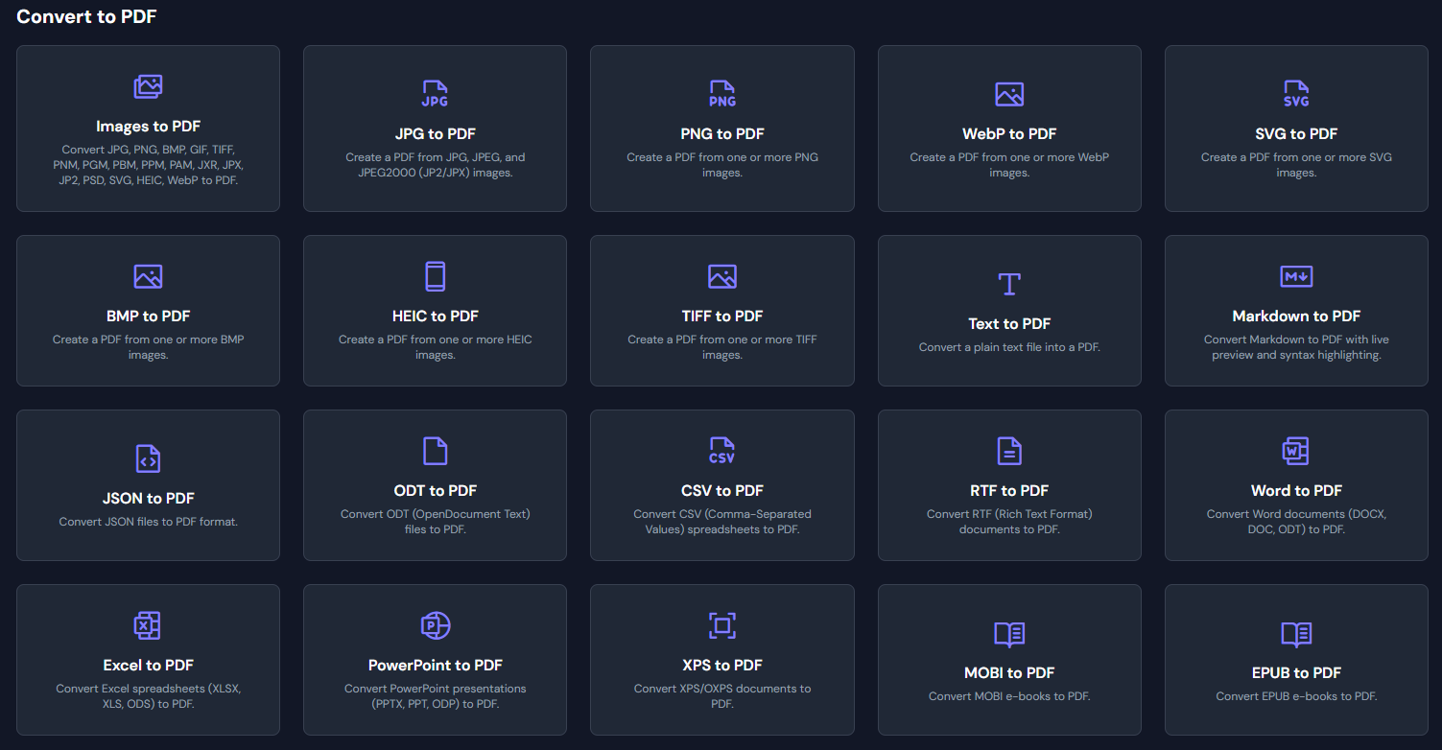Open the WebP to PDF tool title
This screenshot has height=750, width=1442.
[1009, 134]
